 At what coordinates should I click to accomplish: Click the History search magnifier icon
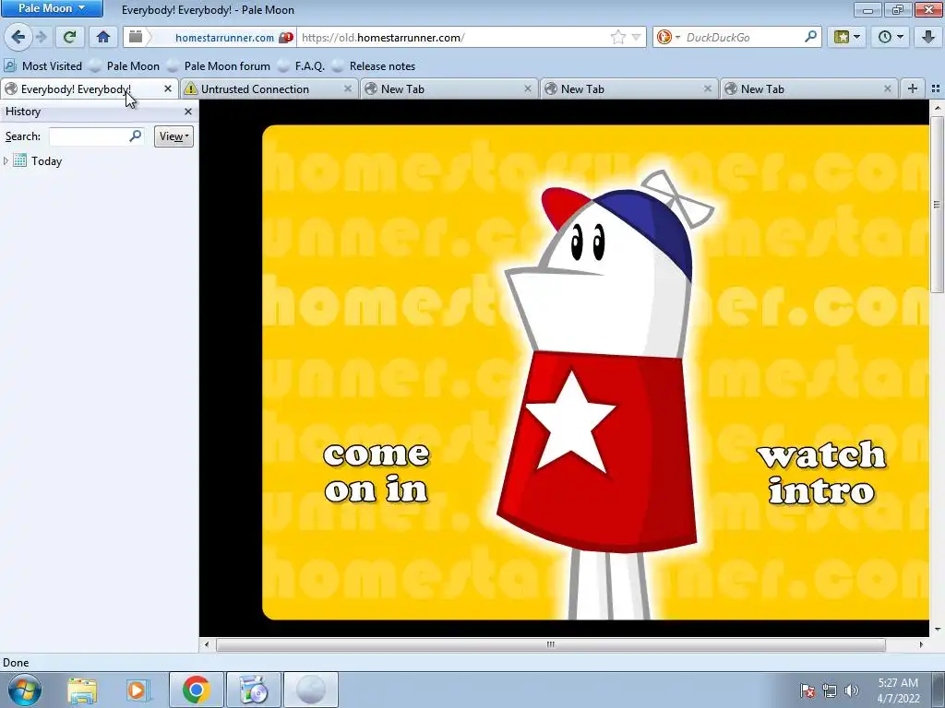[x=136, y=136]
